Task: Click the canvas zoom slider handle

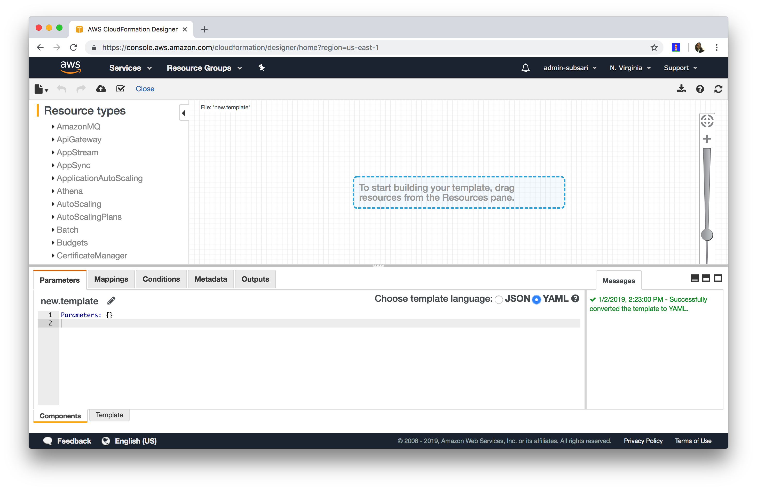Action: tap(707, 235)
